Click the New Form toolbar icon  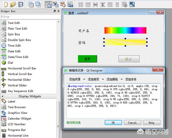coord(6,5)
